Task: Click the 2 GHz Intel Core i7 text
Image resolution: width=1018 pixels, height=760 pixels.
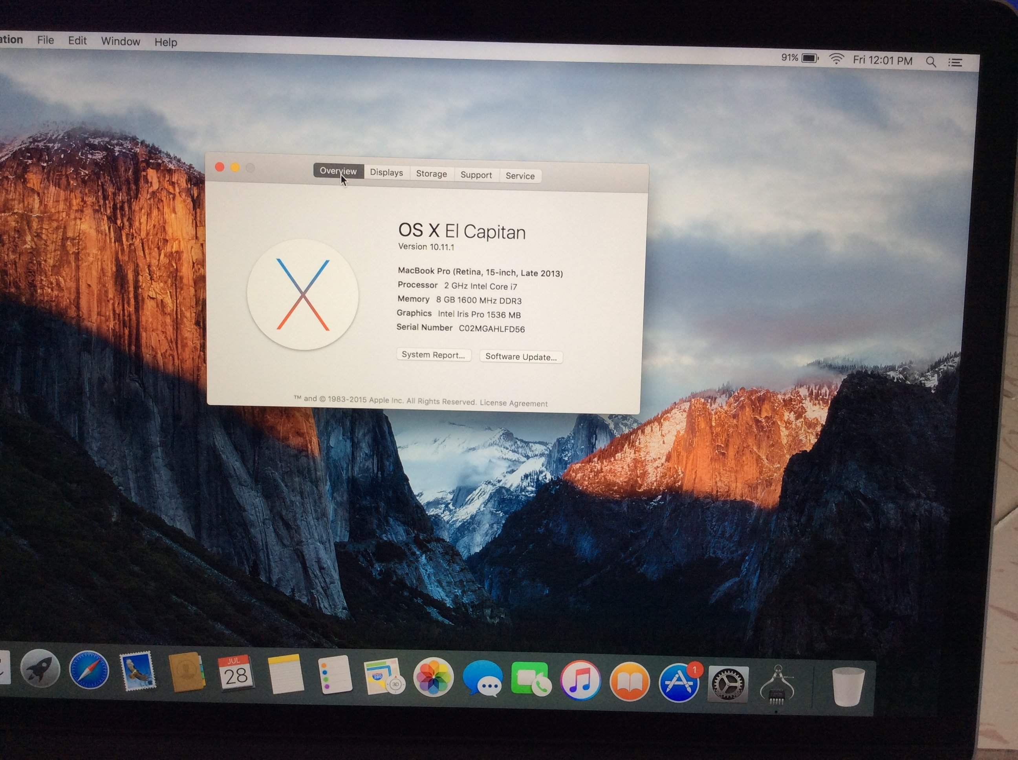Action: (480, 286)
